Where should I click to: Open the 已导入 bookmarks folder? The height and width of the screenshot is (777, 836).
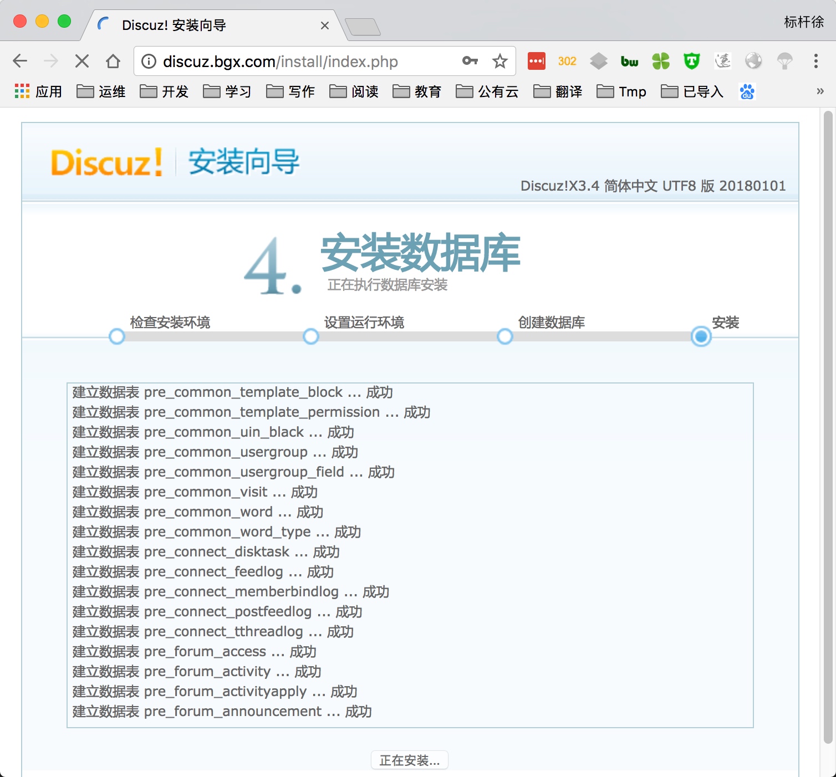692,91
